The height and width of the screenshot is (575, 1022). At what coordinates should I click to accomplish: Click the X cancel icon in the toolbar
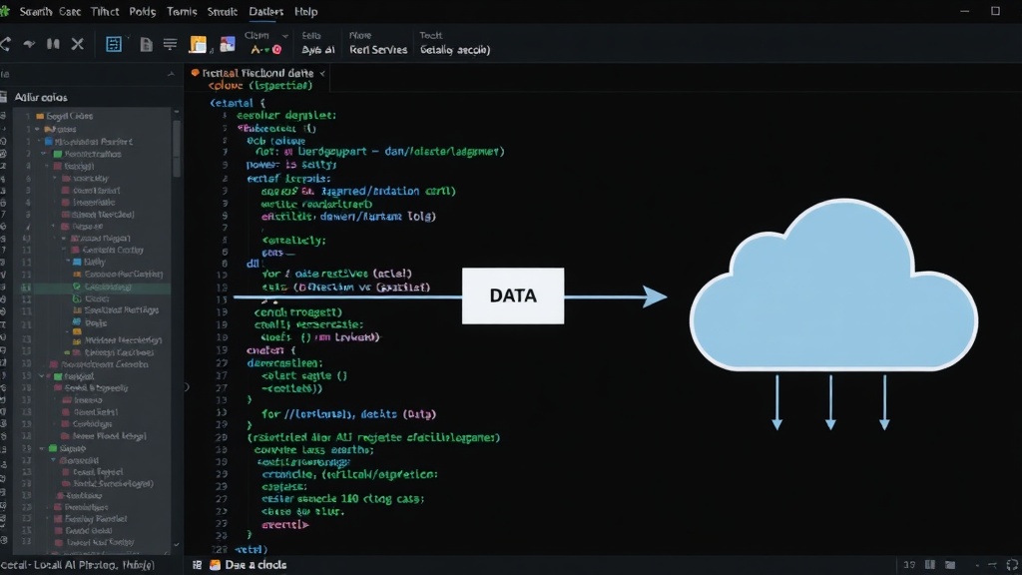(x=78, y=44)
